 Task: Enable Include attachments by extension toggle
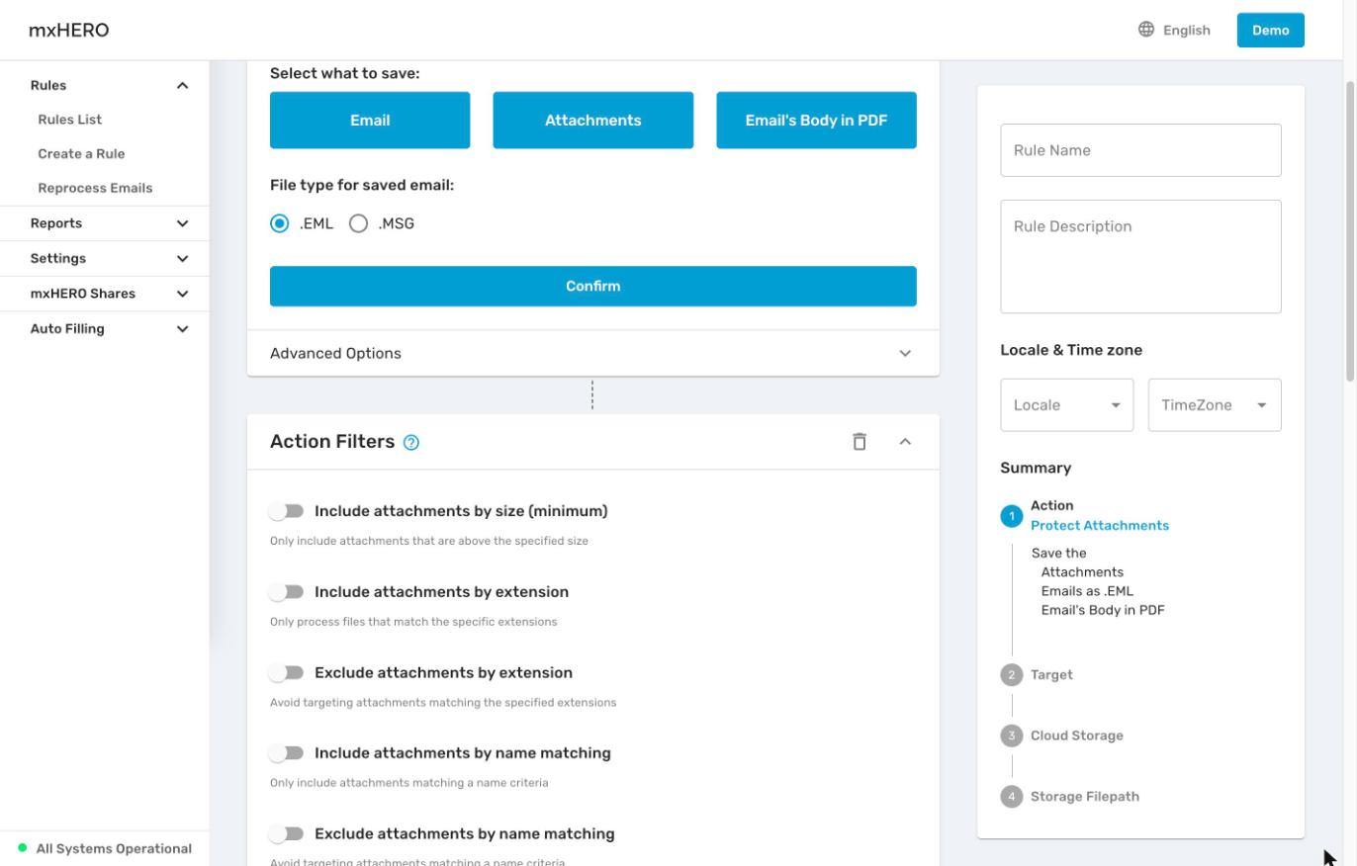coord(287,592)
